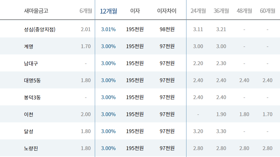Select the 3.30 rate in 달성 row
Screen dimensions: 280x157
[221, 131]
